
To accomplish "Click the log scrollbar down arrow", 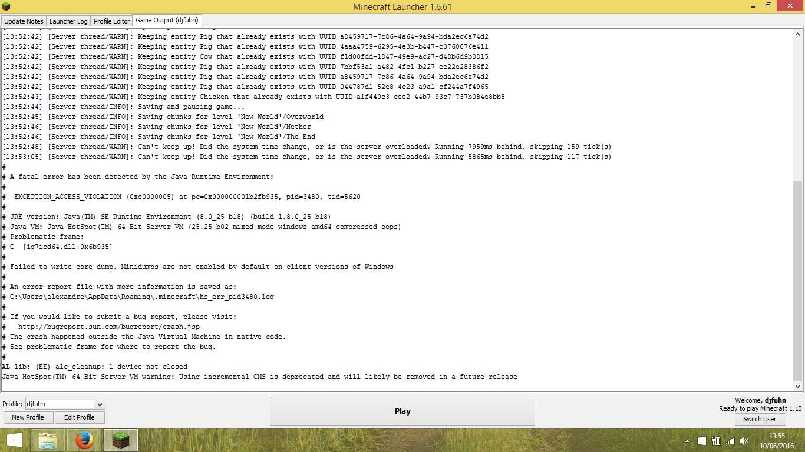I will 798,386.
